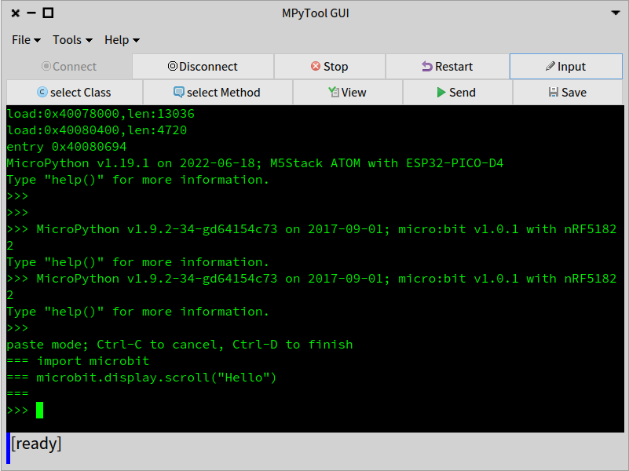Click the View button
Screen dimensions: 629x471
point(347,93)
